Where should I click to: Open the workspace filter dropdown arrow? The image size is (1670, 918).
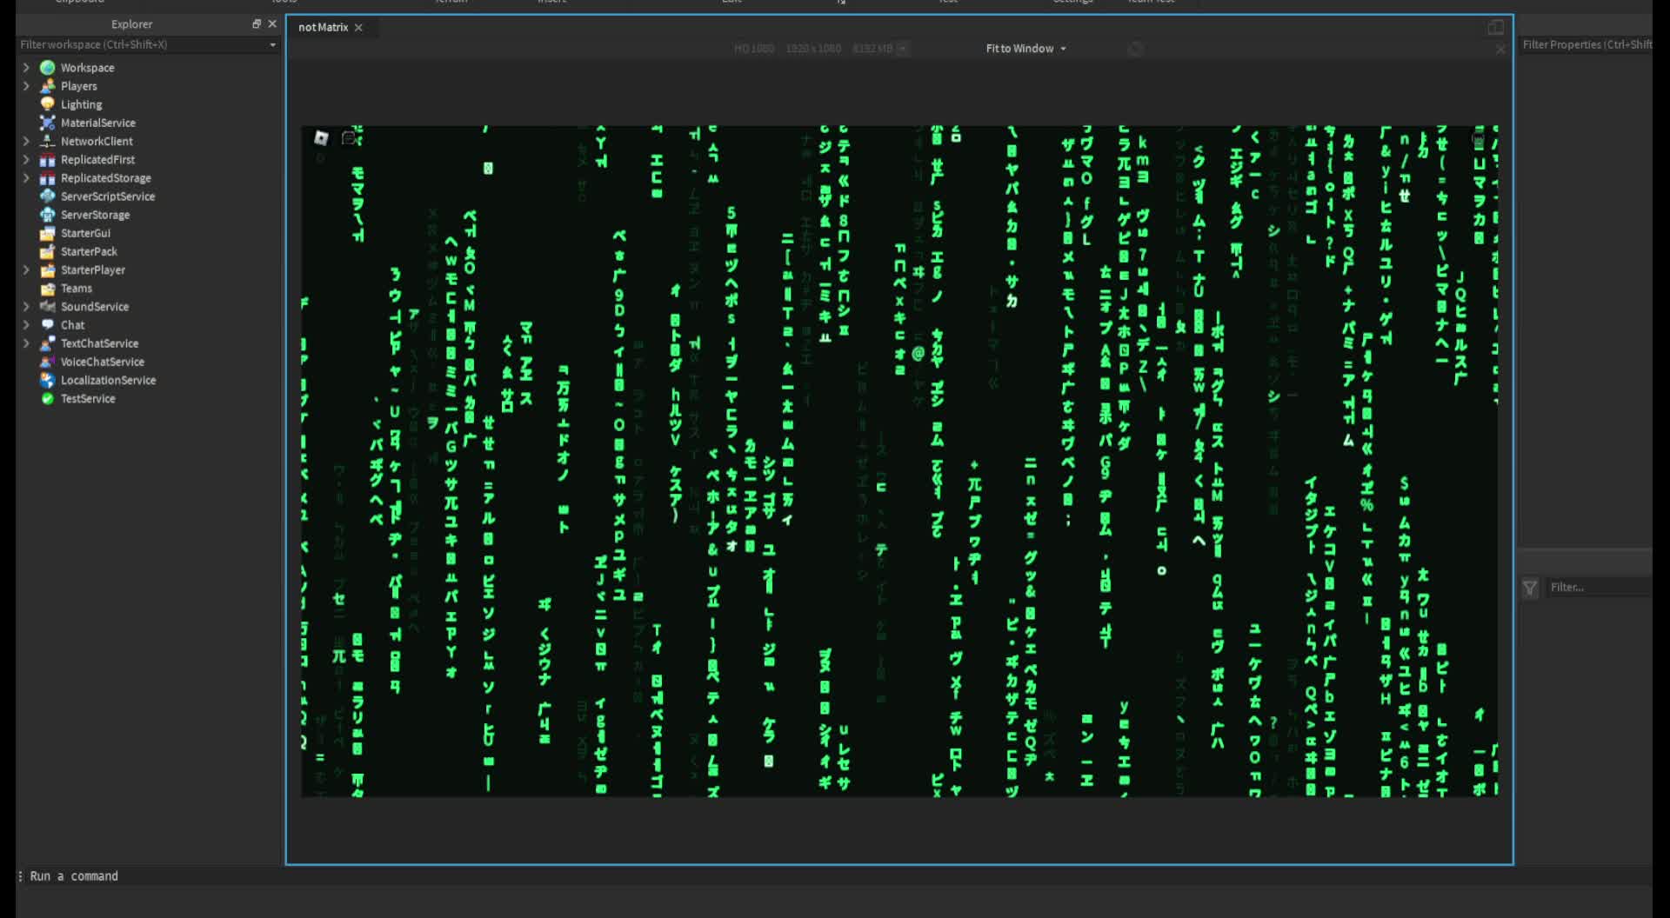coord(272,44)
